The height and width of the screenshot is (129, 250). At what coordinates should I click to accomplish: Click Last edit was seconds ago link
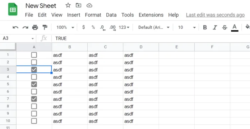point(215,15)
